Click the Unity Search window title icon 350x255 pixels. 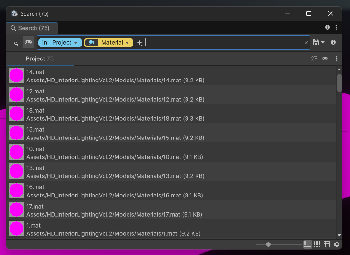(x=14, y=13)
